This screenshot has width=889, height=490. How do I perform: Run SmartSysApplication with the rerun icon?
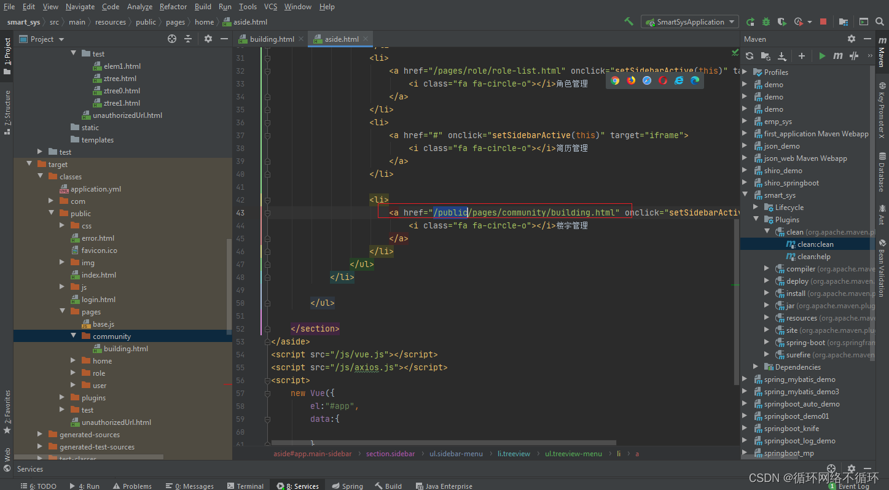coord(750,21)
